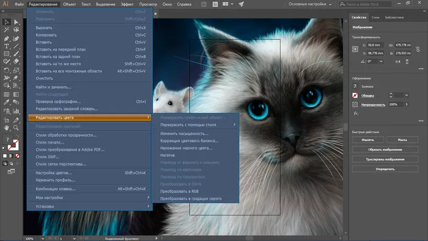This screenshot has width=428, height=241.
Task: Enable Draw Behind mode
Action: (11, 164)
